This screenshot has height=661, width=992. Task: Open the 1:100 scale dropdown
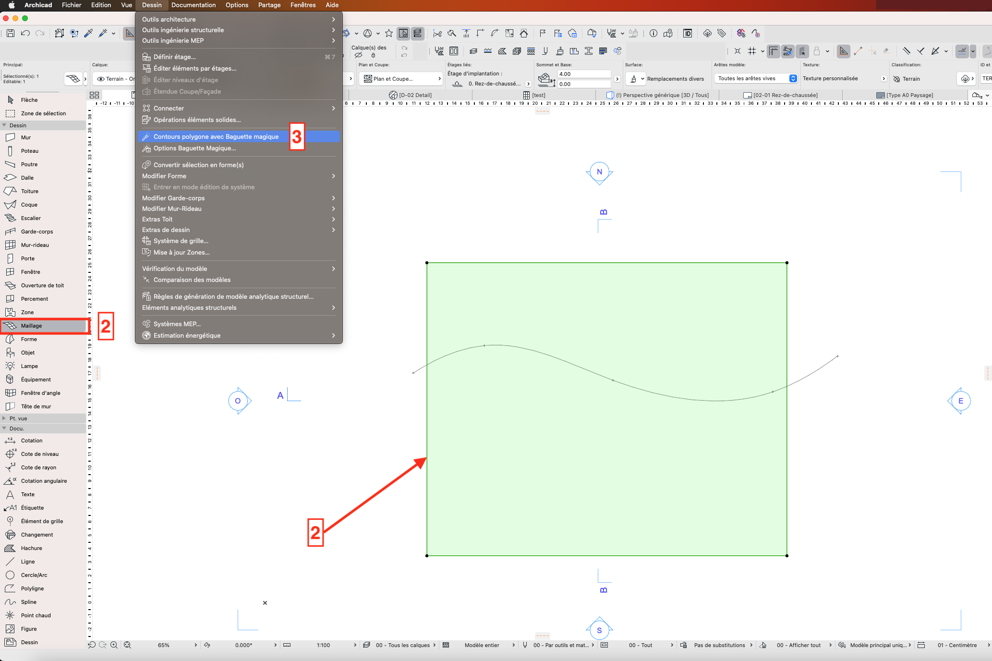coord(323,645)
